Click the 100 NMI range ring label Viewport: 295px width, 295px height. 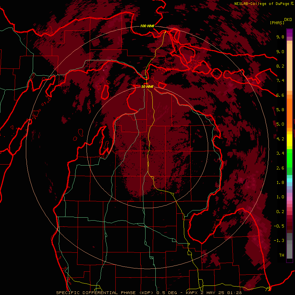147,26
